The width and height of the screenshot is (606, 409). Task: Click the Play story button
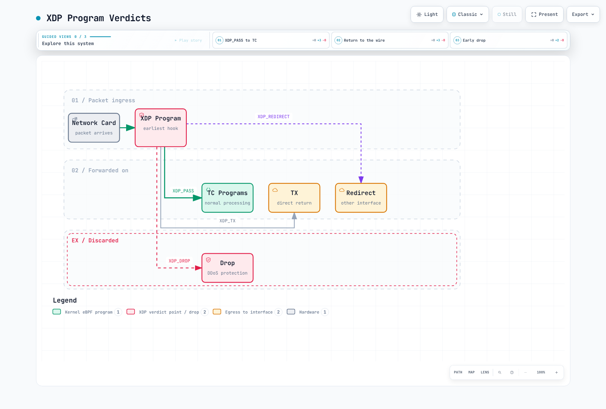click(x=188, y=40)
